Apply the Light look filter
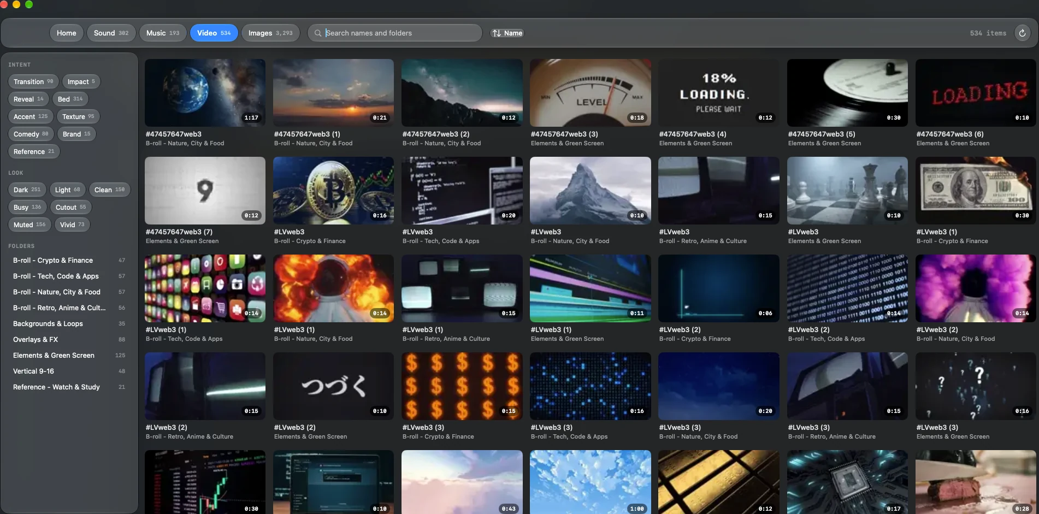 point(67,190)
